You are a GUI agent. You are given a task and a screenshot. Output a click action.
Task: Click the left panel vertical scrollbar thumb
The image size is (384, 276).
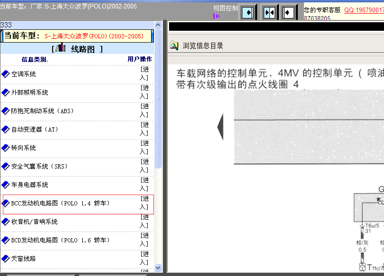pos(158,98)
